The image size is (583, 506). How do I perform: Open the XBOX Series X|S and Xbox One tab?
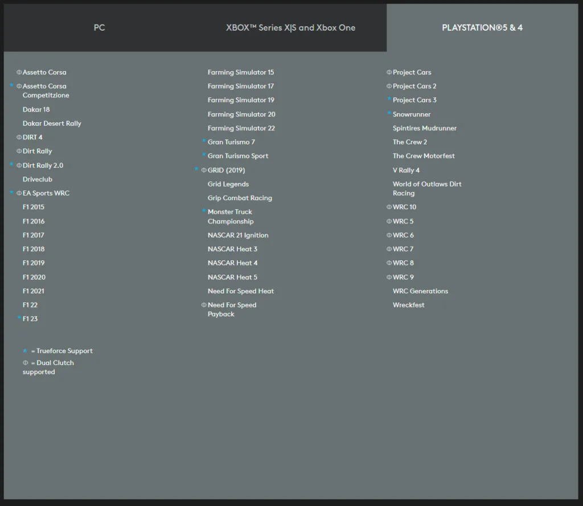click(290, 27)
